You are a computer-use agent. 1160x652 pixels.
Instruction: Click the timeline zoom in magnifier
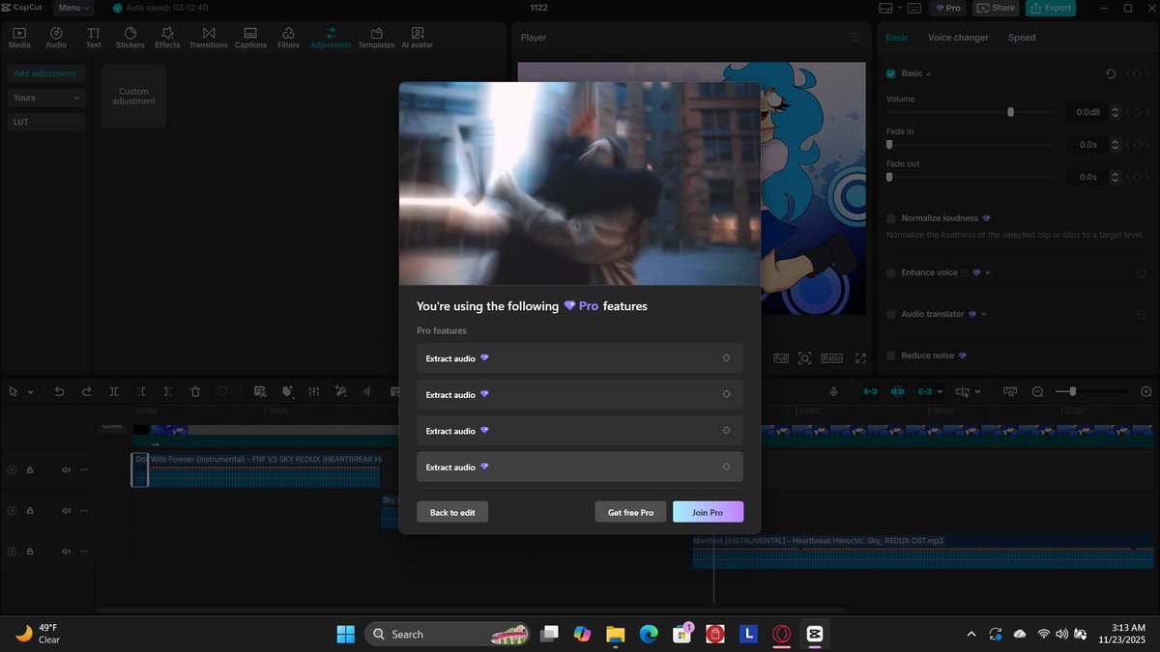click(x=1146, y=391)
